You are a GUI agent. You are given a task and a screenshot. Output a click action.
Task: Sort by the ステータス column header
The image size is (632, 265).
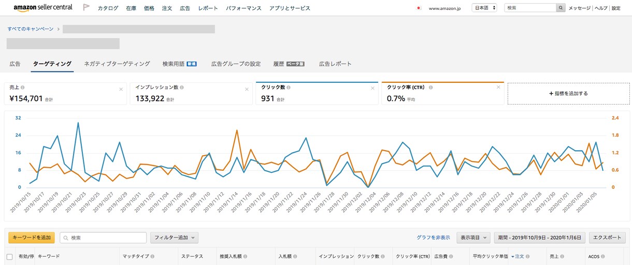tap(192, 257)
